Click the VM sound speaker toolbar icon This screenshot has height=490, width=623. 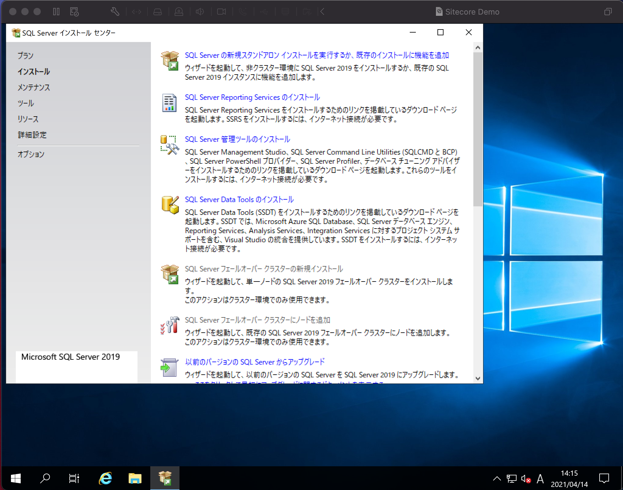pyautogui.click(x=200, y=12)
